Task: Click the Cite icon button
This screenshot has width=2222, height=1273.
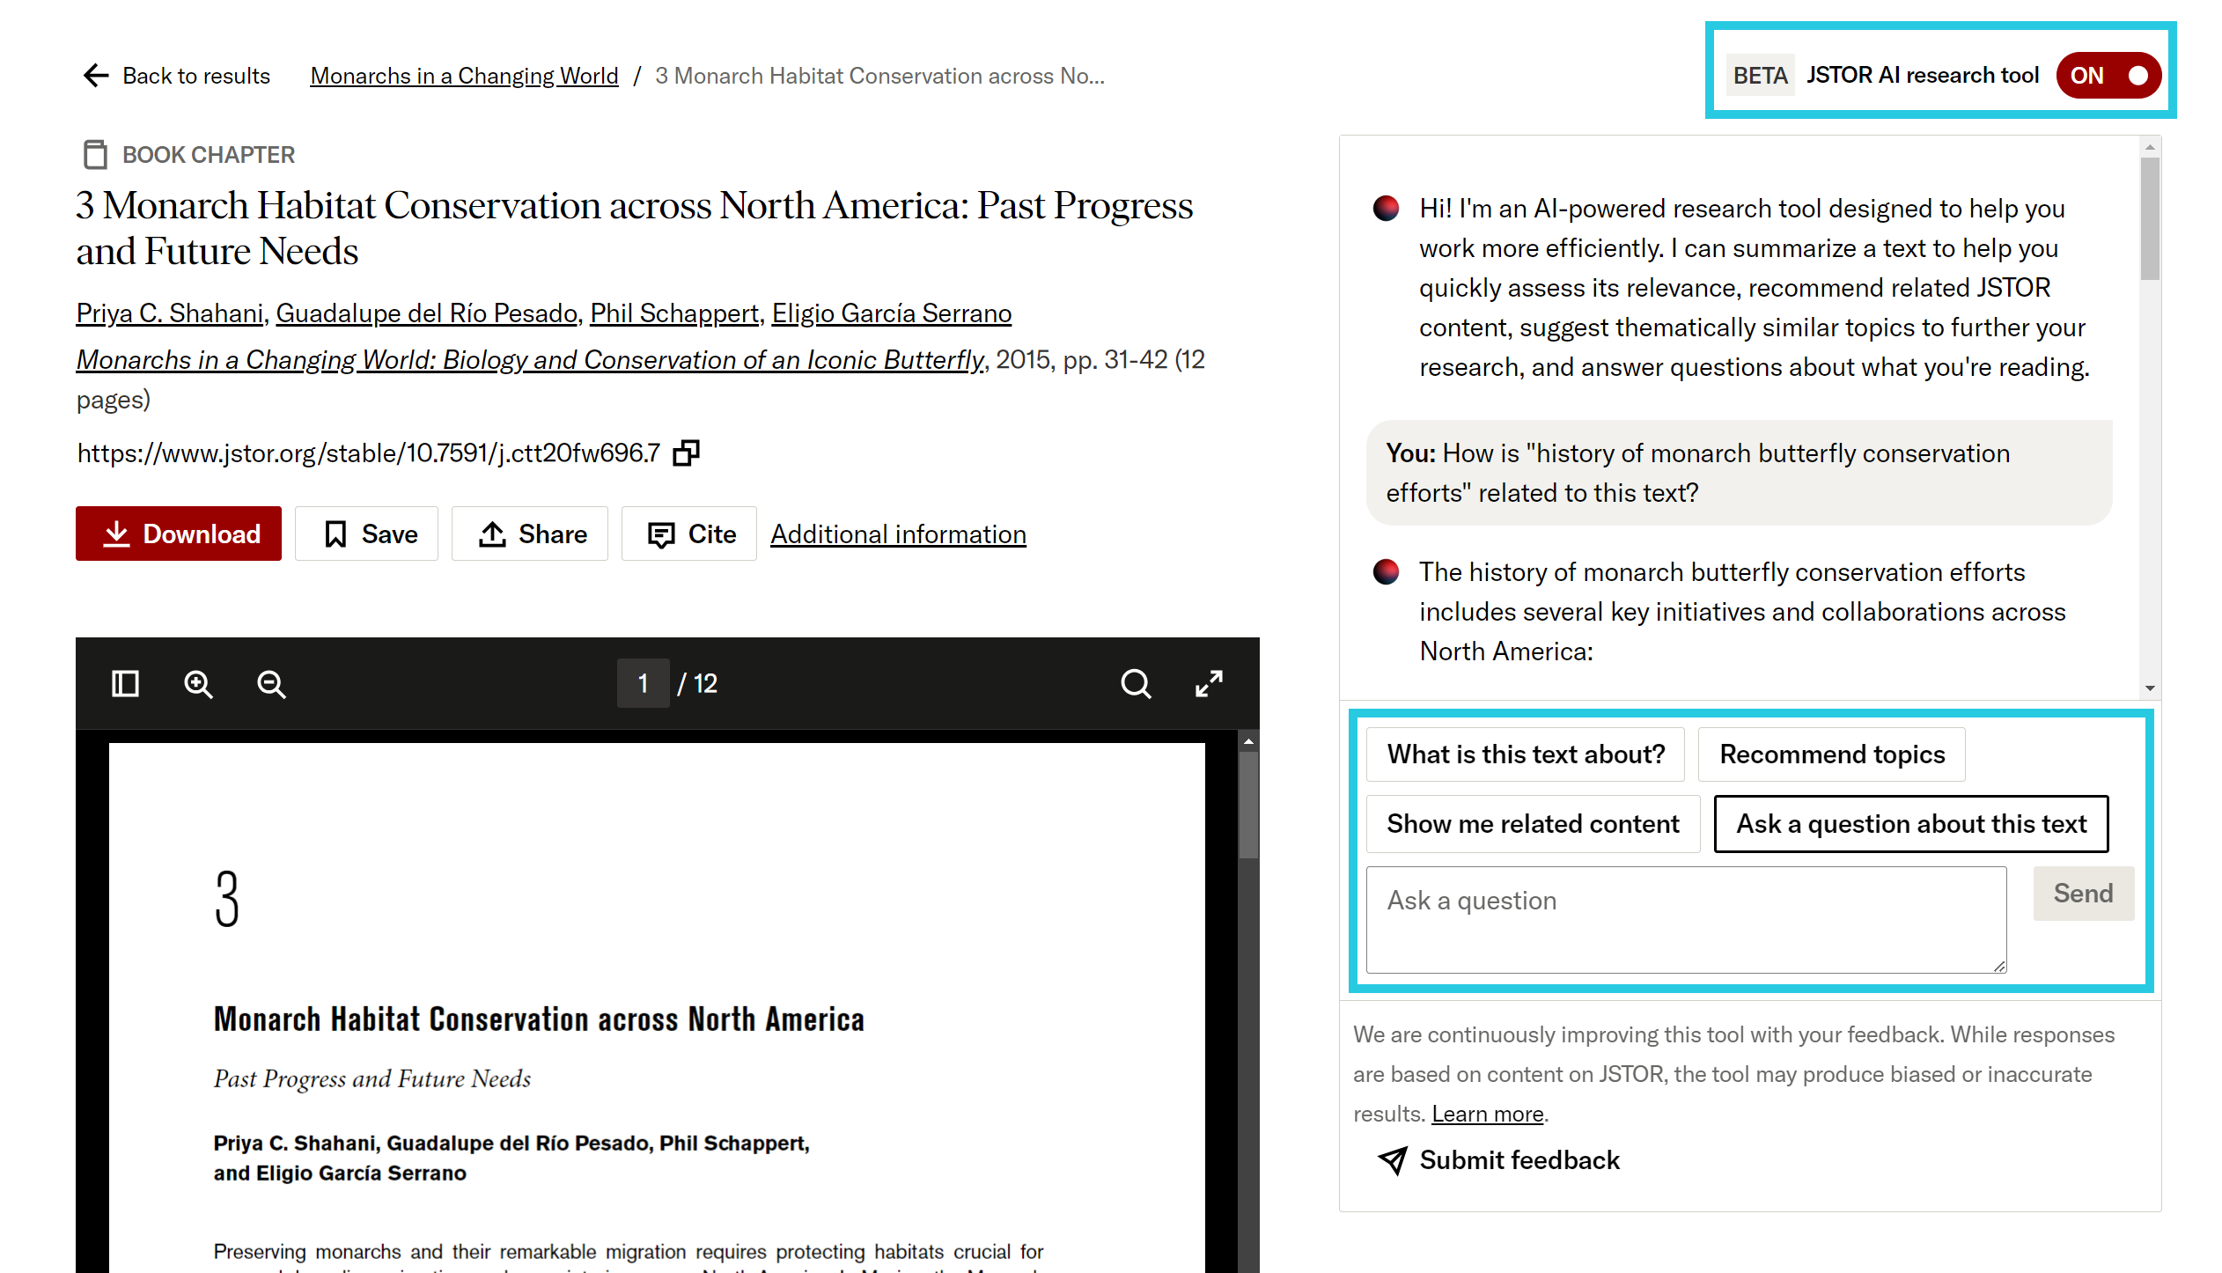Action: point(691,533)
